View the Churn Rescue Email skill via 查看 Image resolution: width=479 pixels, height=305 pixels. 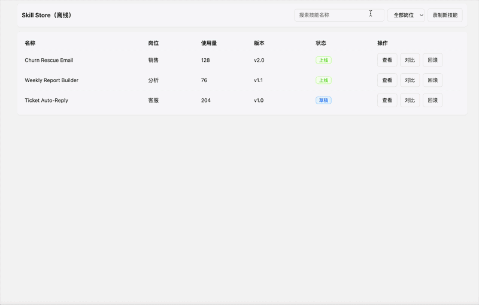(387, 60)
